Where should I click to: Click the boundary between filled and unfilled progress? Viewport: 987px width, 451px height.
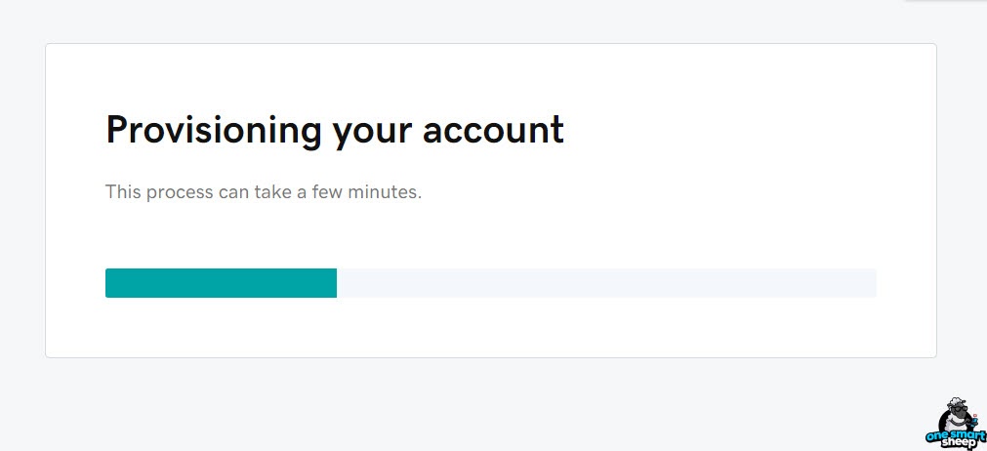pyautogui.click(x=337, y=283)
